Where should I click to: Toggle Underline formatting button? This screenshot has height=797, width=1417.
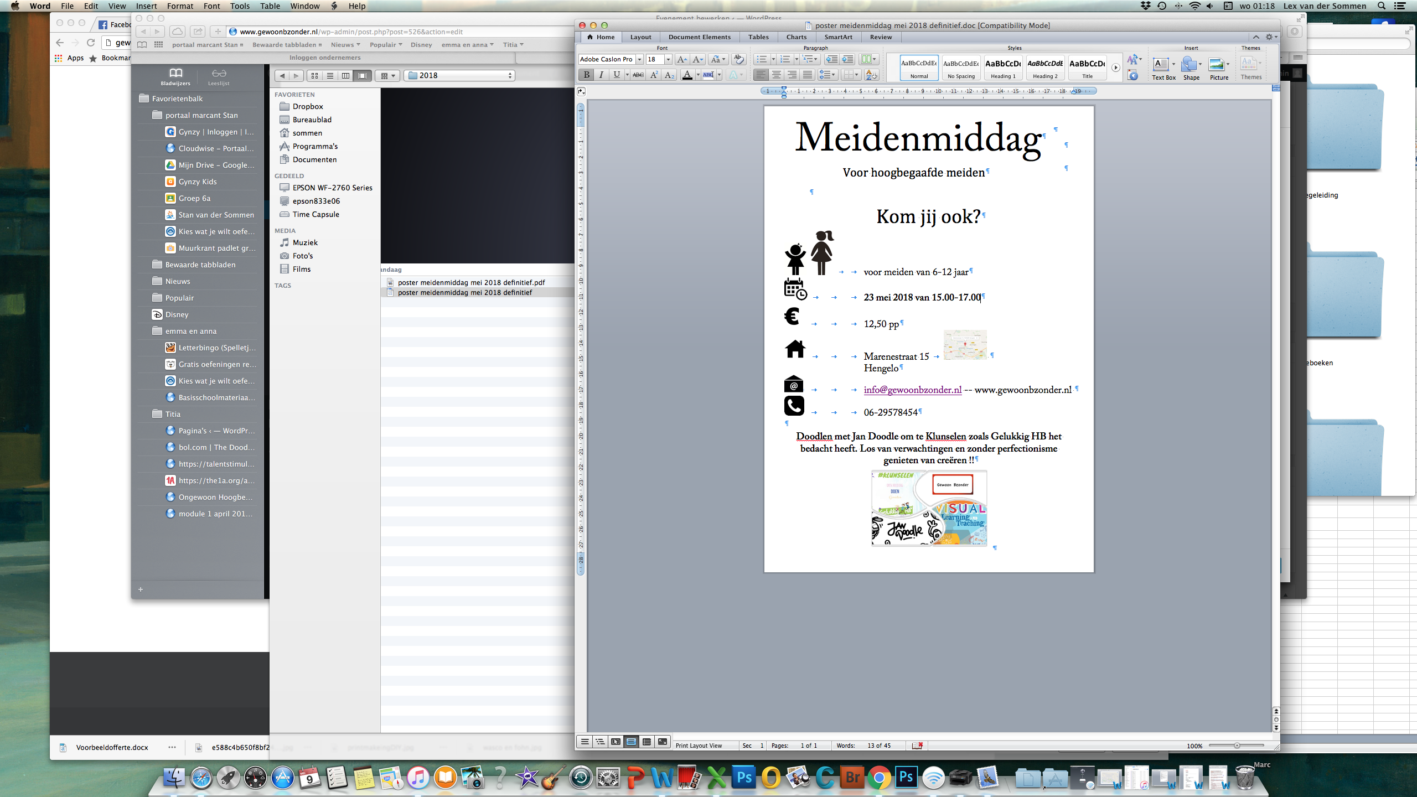pos(616,75)
